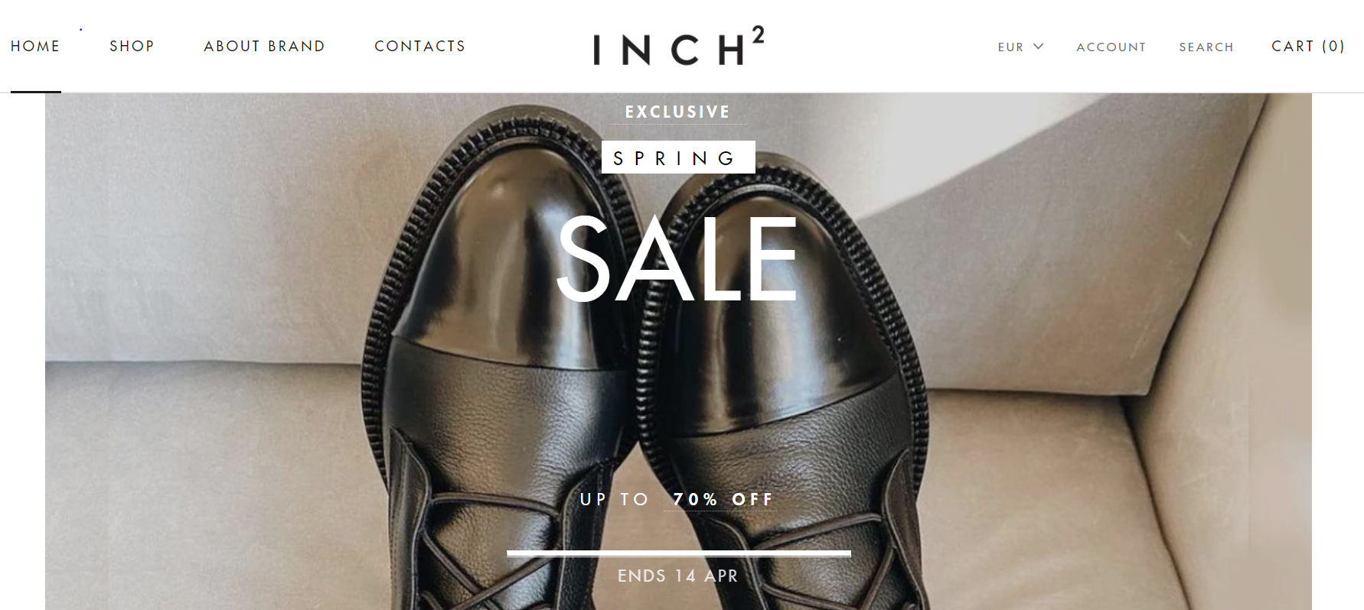Click the 70% OFF text

click(x=723, y=499)
